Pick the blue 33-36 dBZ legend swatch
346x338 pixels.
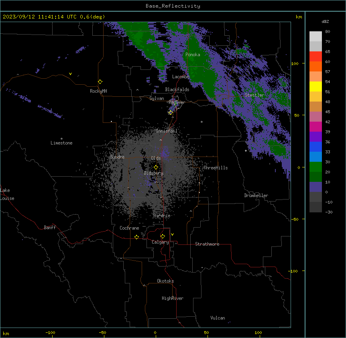pos(315,147)
